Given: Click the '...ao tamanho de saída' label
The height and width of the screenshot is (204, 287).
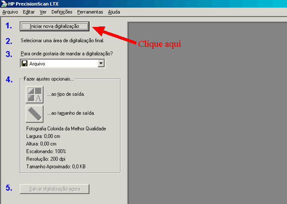Looking at the screenshot, I should (x=71, y=113).
